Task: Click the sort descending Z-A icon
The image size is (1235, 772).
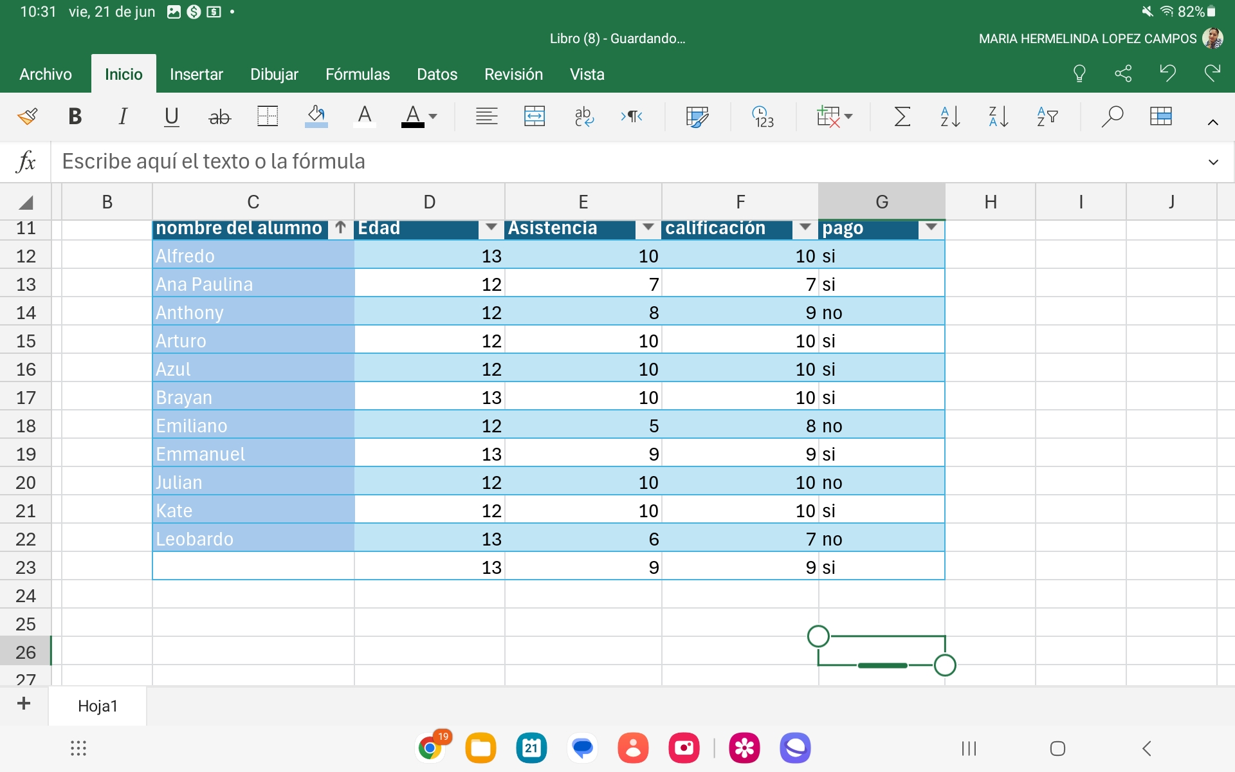Action: point(998,116)
